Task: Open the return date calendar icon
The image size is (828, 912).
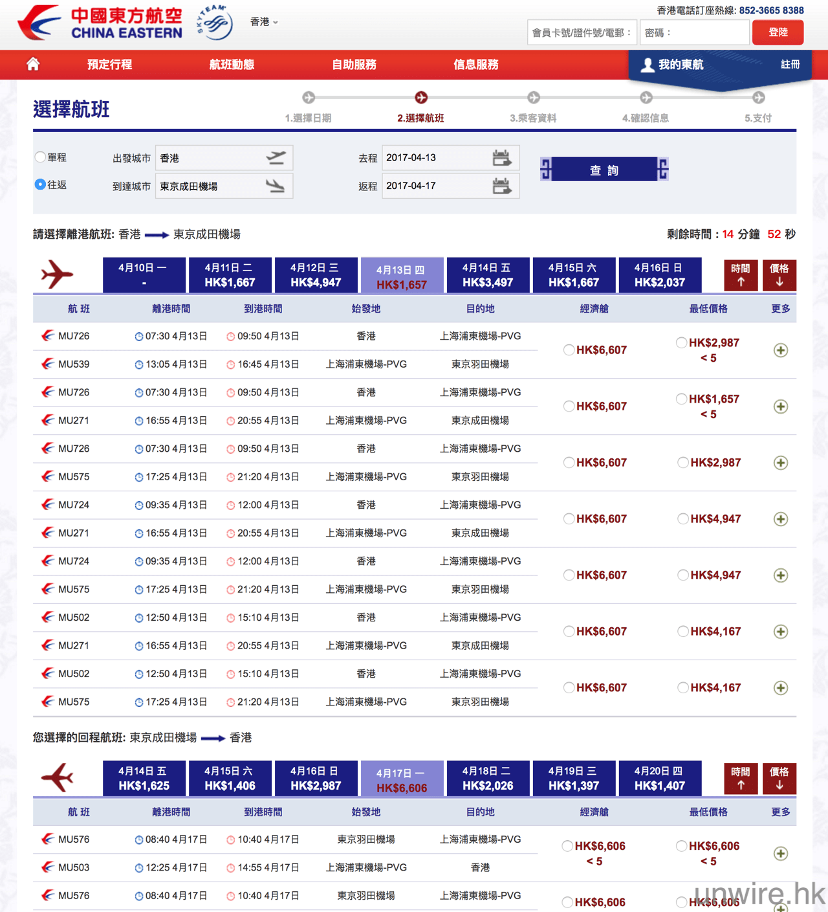Action: (x=501, y=186)
